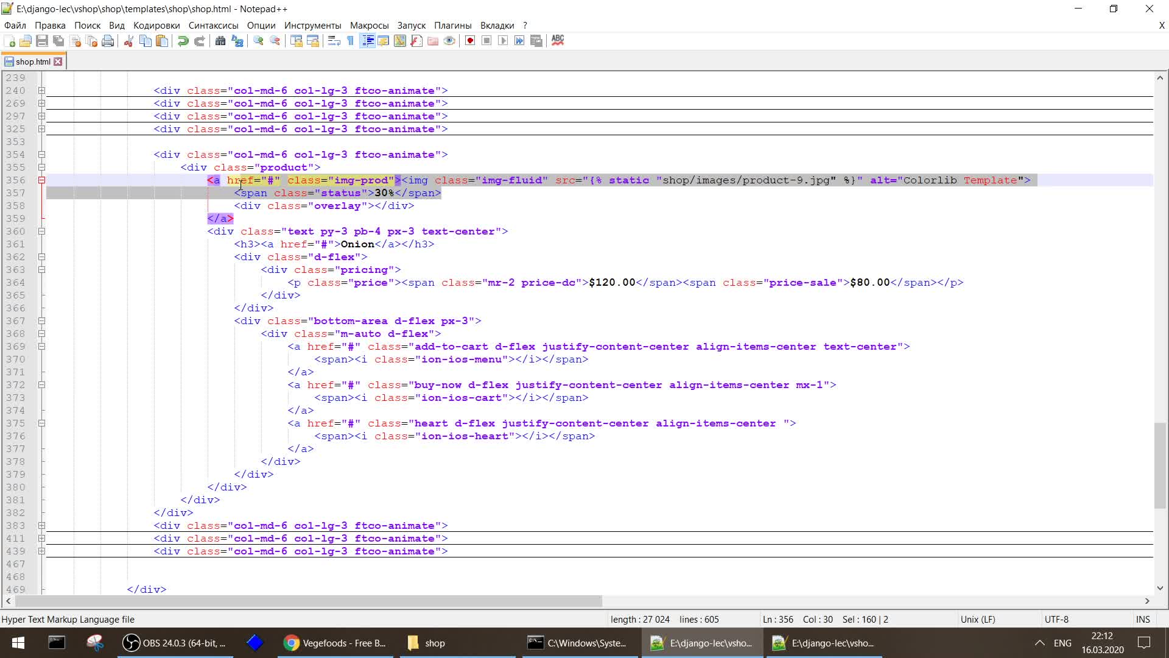
Task: Click the vertical scrollbar thumb
Action: point(1160,465)
